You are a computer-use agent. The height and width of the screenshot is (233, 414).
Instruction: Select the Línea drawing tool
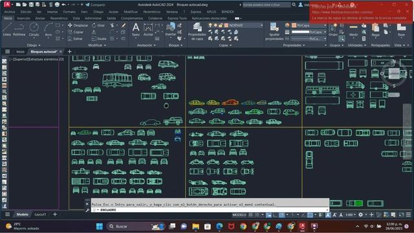coord(7,29)
